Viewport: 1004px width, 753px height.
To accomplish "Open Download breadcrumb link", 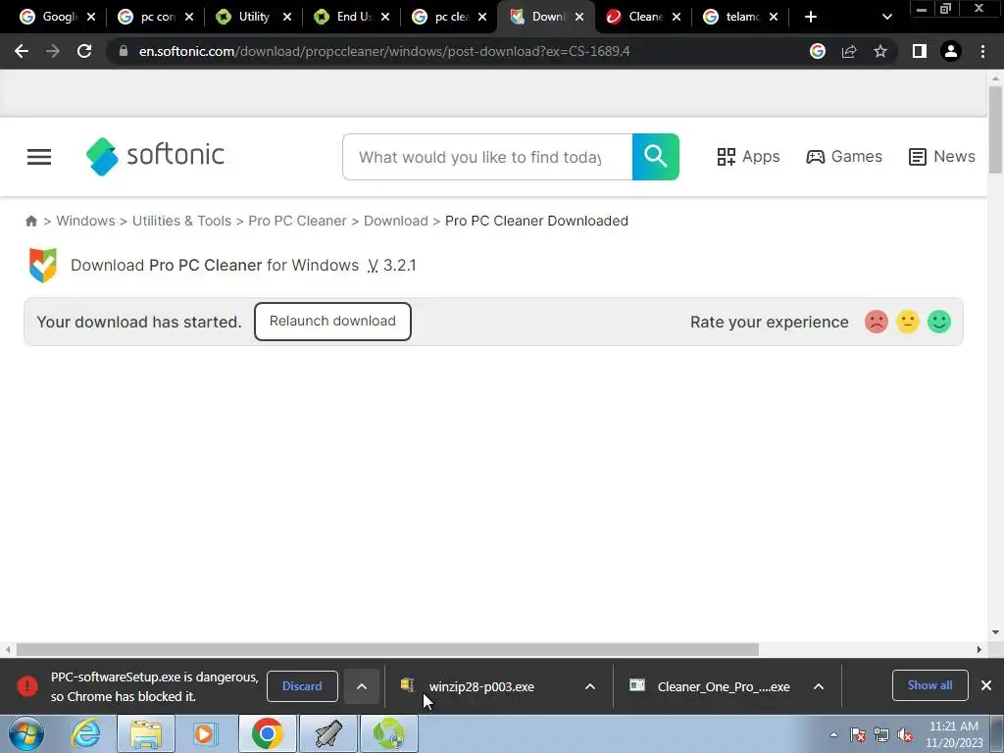I will 396,221.
